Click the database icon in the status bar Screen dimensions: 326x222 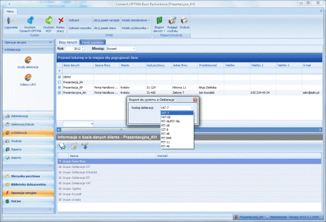[x=236, y=217]
